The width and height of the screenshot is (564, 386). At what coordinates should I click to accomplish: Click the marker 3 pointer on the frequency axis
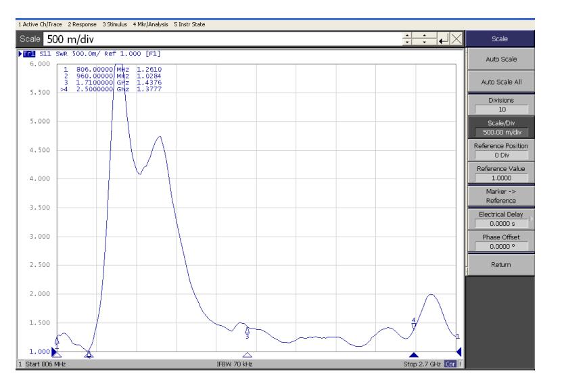pos(247,355)
